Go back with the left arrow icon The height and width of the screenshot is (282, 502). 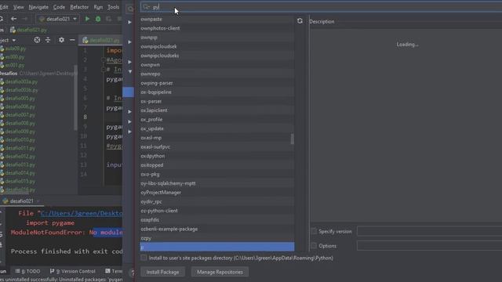click(x=13, y=19)
